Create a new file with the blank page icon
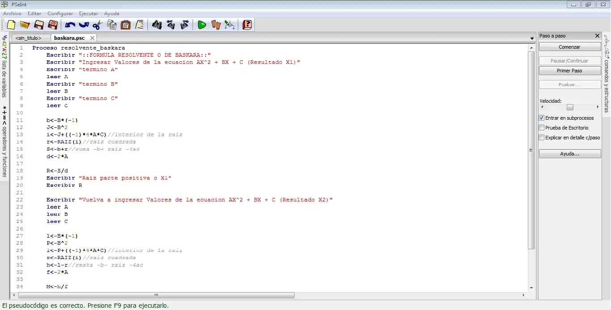Screen dimensions: 611x310 [x=11, y=25]
